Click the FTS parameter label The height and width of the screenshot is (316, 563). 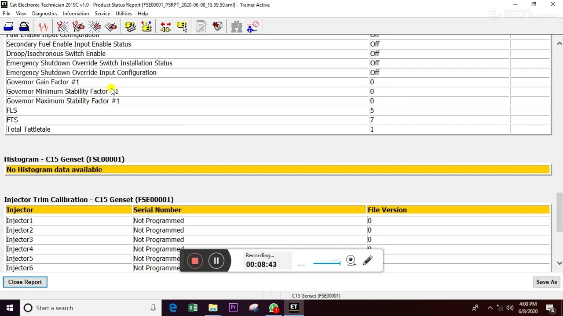pyautogui.click(x=12, y=120)
